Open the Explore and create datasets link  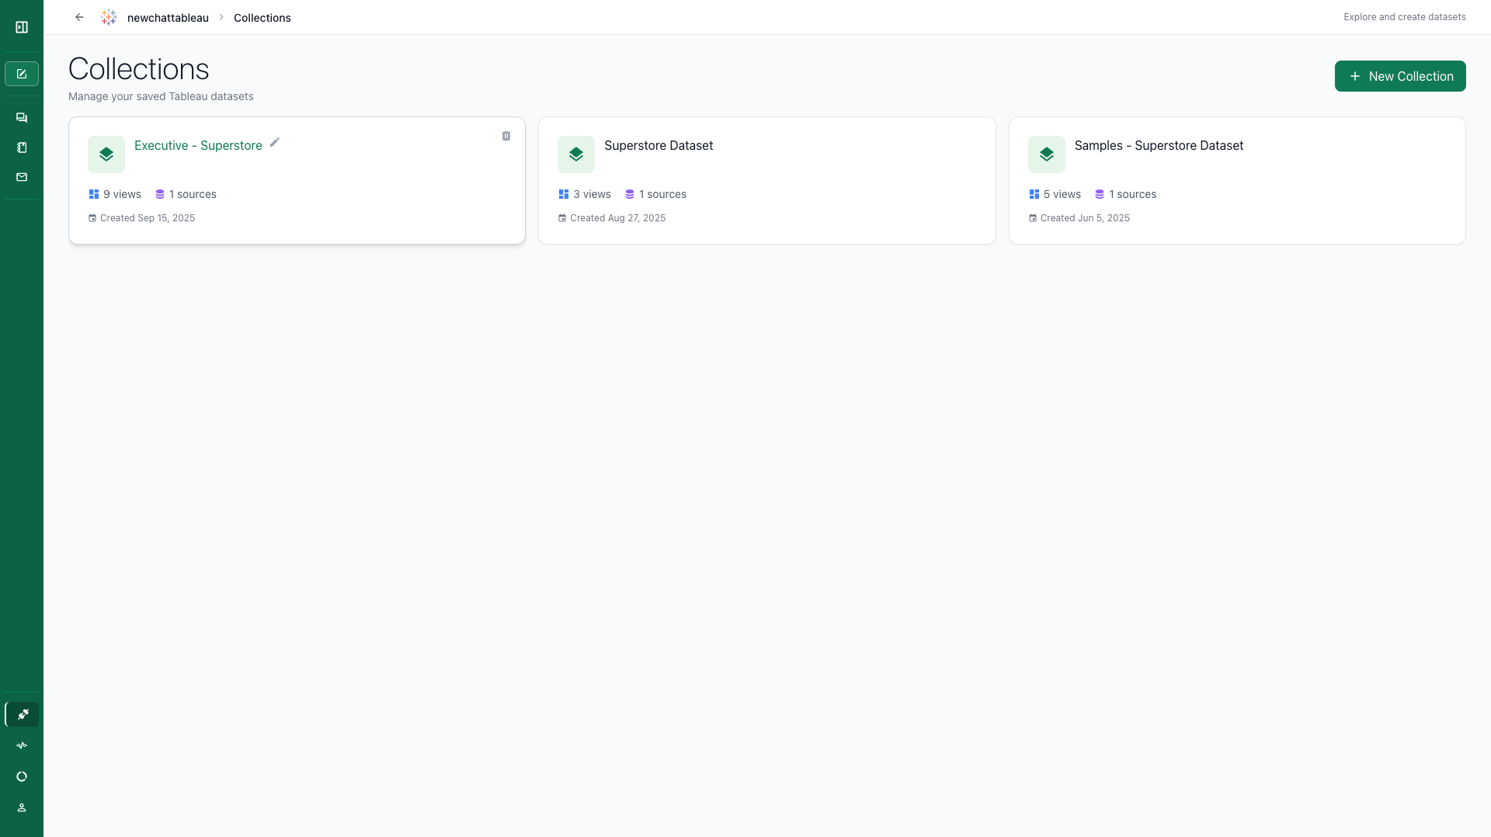pos(1405,16)
